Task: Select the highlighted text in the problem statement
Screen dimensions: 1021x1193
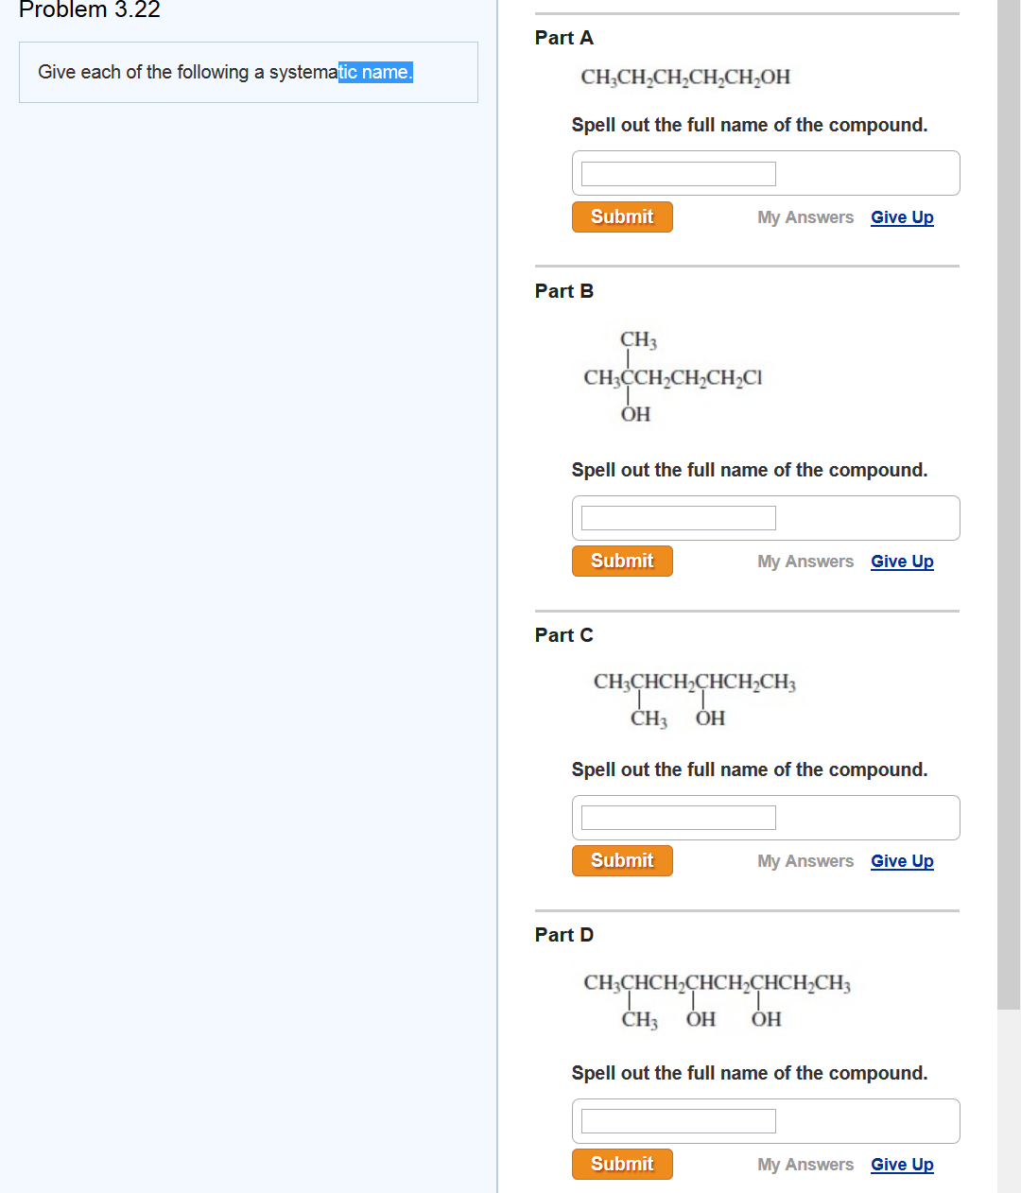Action: pyautogui.click(x=375, y=72)
